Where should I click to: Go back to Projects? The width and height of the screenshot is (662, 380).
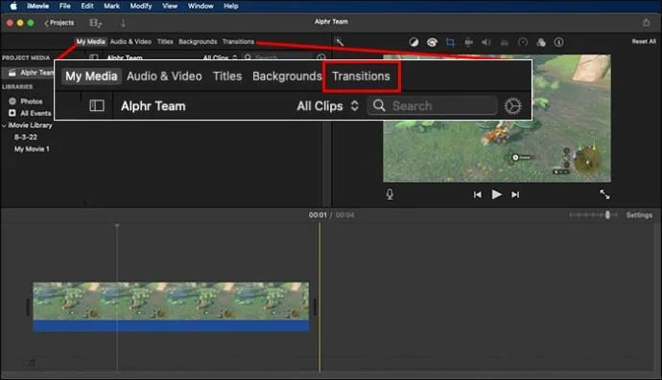pos(59,23)
